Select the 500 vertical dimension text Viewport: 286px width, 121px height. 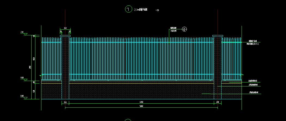click(x=34, y=91)
